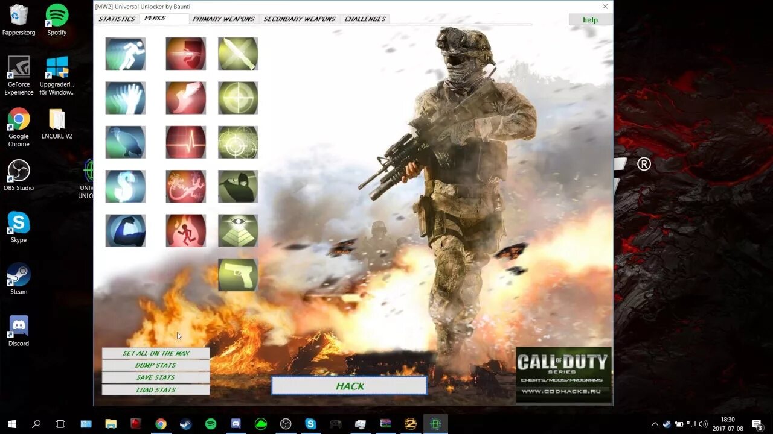Click the Load Stats button
This screenshot has width=773, height=434.
point(156,390)
